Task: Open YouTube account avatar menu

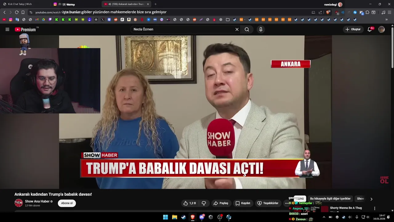Action: click(x=381, y=29)
